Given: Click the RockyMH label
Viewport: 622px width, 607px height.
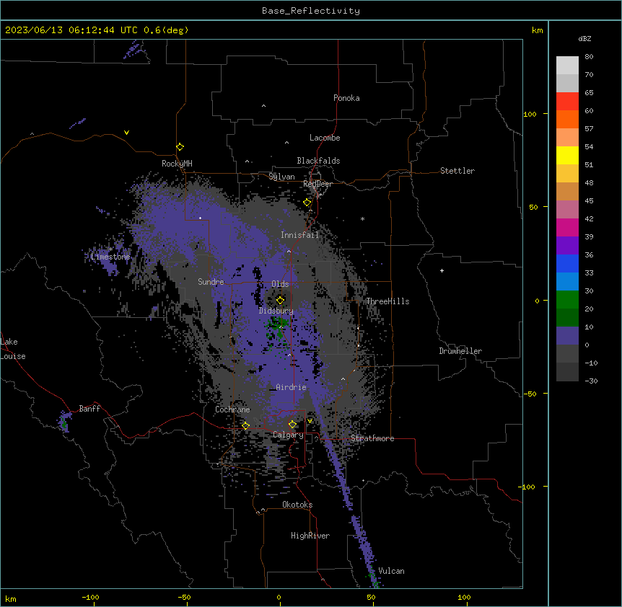Looking at the screenshot, I should [177, 164].
